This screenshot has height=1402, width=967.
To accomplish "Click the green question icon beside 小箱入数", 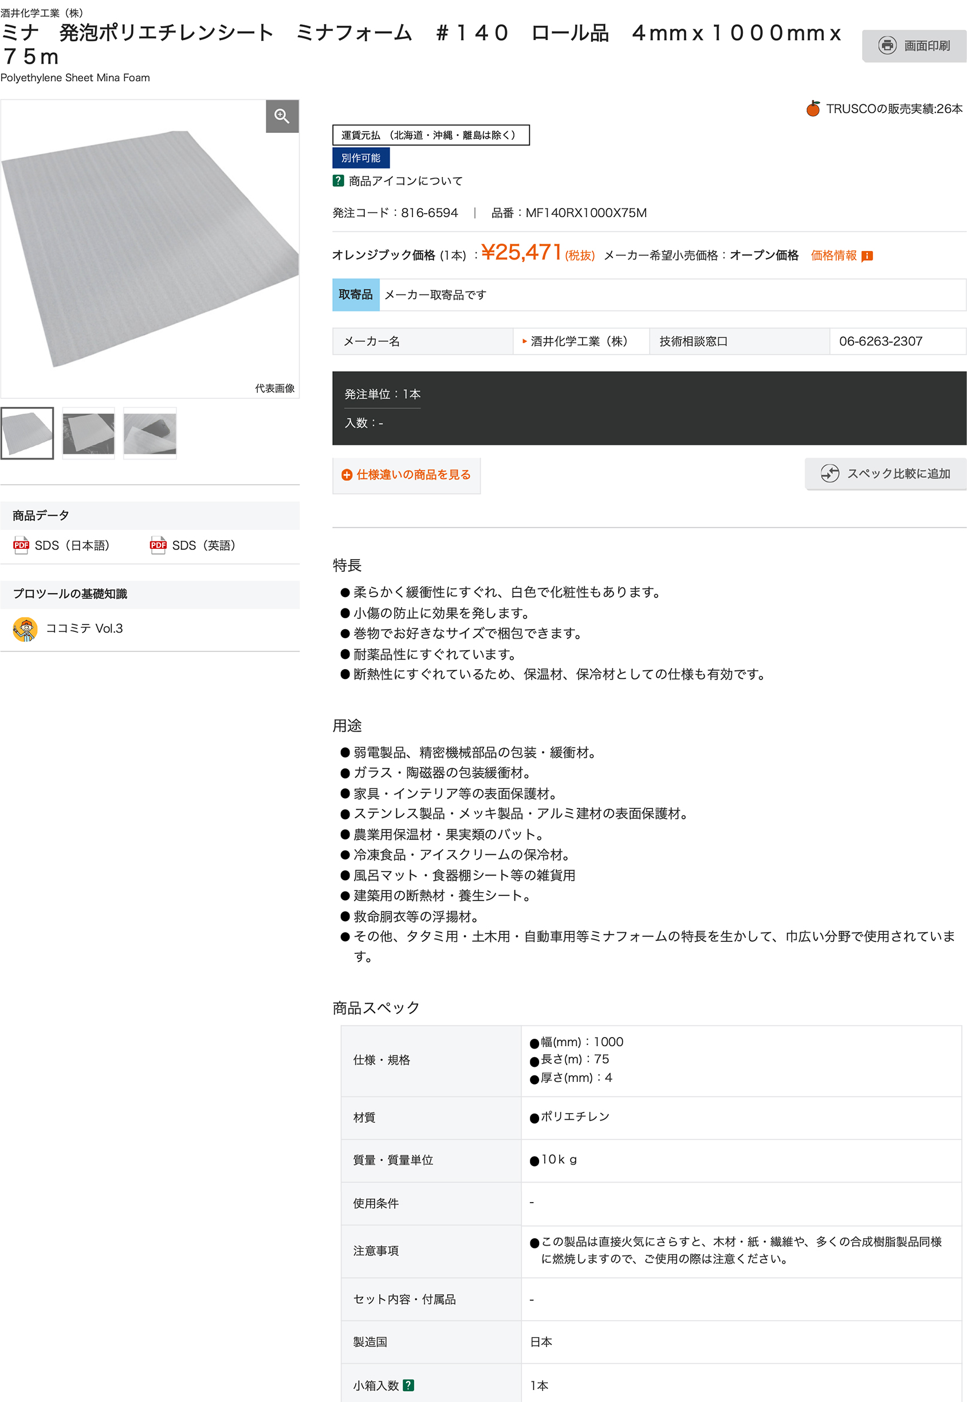I will (408, 1385).
